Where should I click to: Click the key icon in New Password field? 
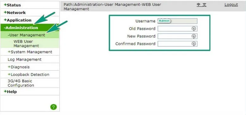pyautogui.click(x=194, y=36)
